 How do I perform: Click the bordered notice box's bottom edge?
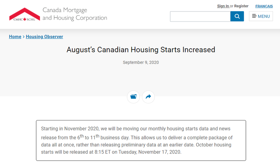(x=141, y=160)
